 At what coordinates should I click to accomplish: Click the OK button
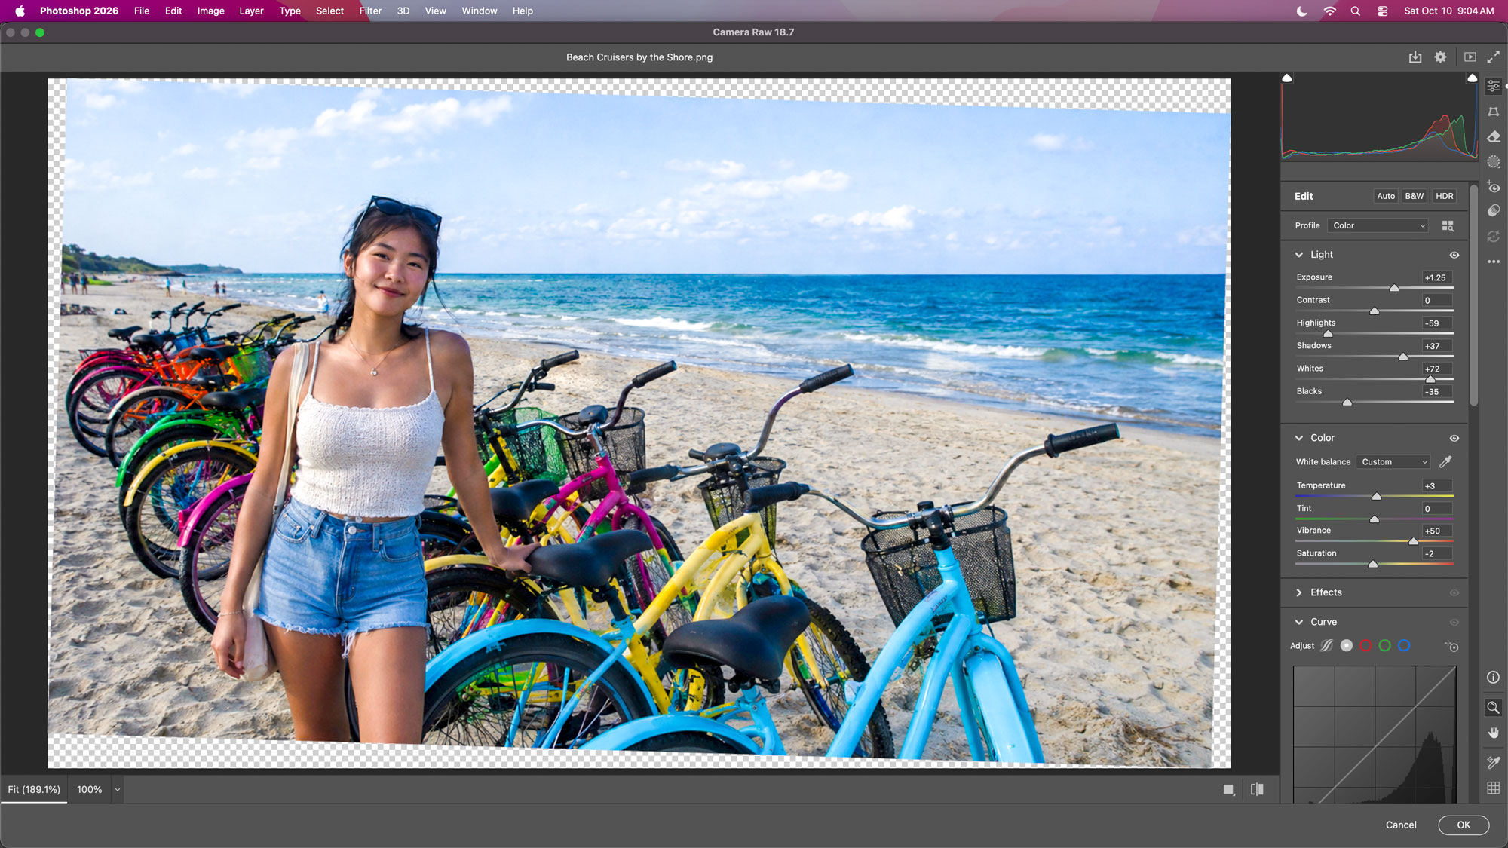click(x=1464, y=825)
